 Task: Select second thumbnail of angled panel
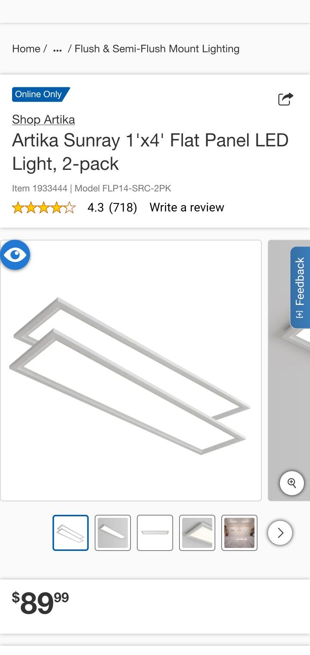(x=113, y=533)
